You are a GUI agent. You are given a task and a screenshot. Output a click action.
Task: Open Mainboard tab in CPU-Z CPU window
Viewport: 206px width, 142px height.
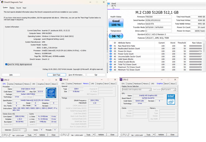click(x=19, y=84)
